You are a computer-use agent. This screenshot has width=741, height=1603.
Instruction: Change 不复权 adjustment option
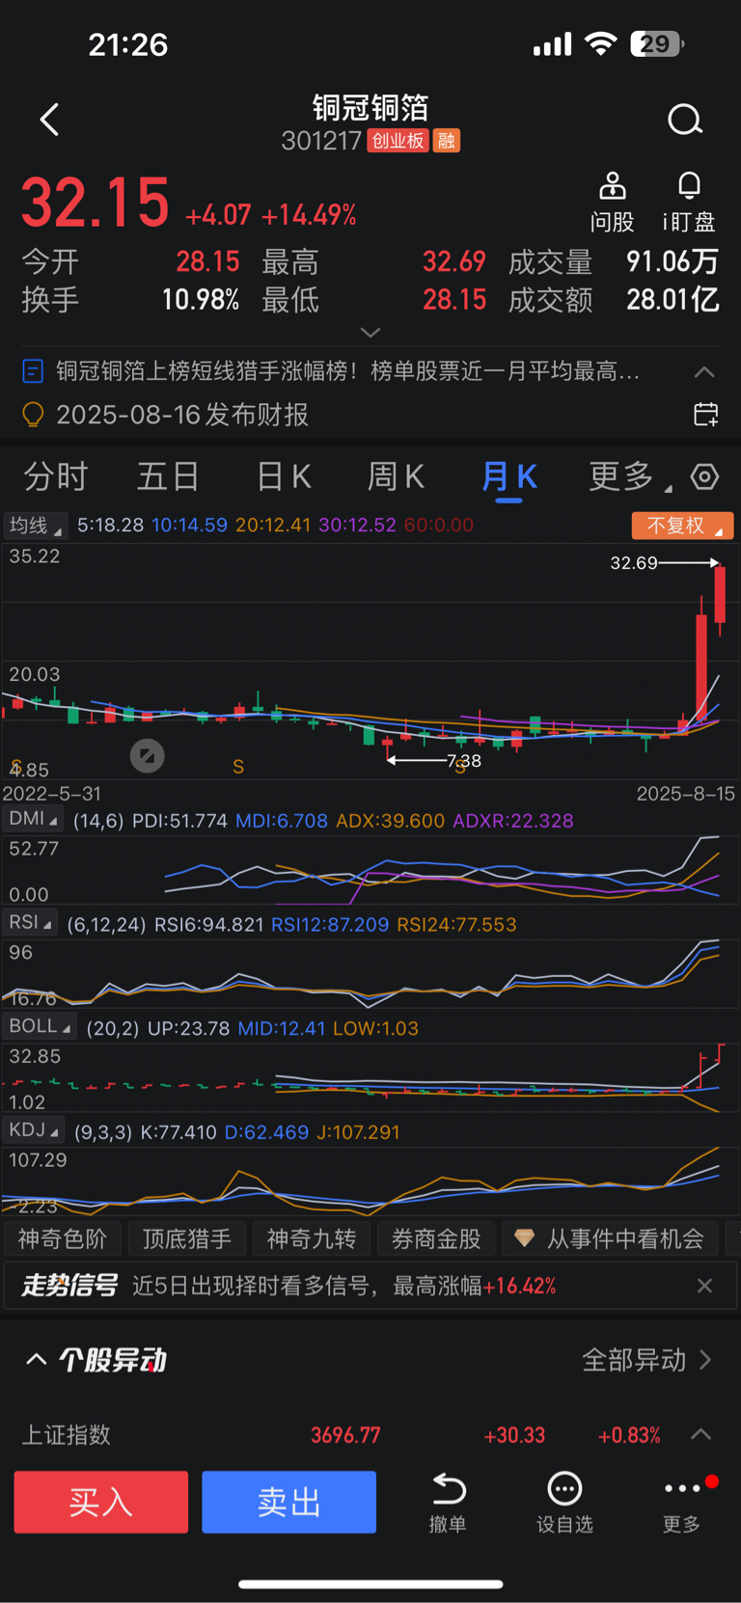(x=683, y=526)
